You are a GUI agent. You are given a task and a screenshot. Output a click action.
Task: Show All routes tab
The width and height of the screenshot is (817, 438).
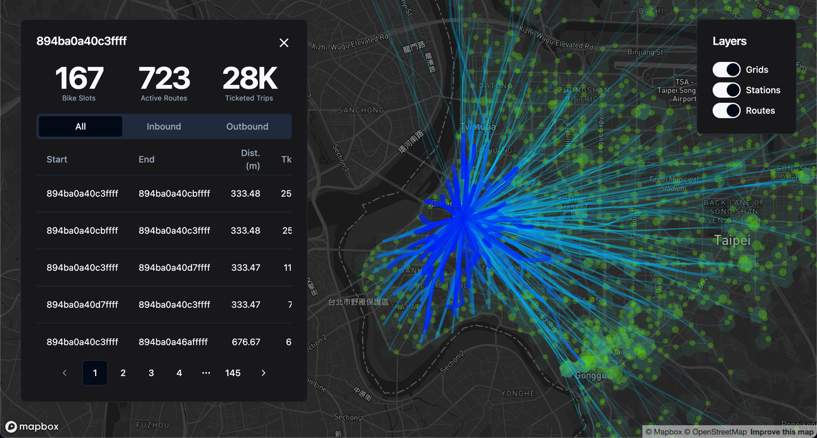coord(80,126)
